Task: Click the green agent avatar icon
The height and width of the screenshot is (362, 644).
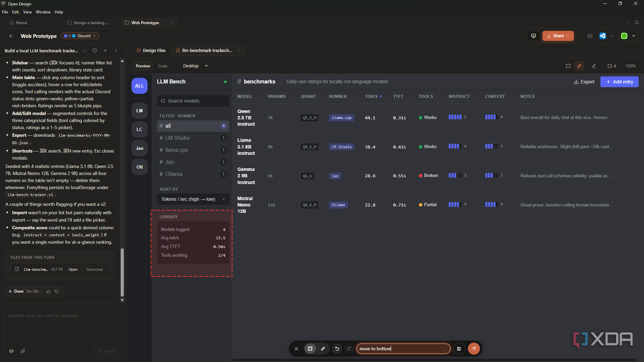Action: coord(624,36)
